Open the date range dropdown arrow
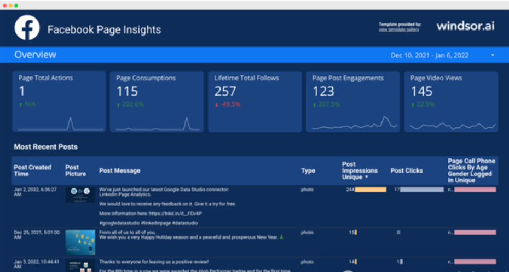This screenshot has width=509, height=272. click(x=493, y=55)
